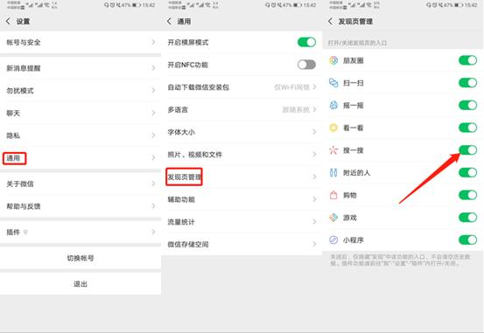
Task: Open the 发现页管理 entry
Action: click(242, 177)
